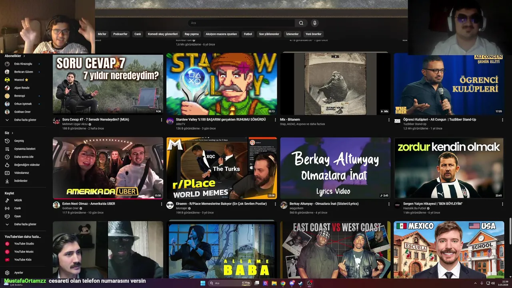Open İndirilenler downloads page

16,181
